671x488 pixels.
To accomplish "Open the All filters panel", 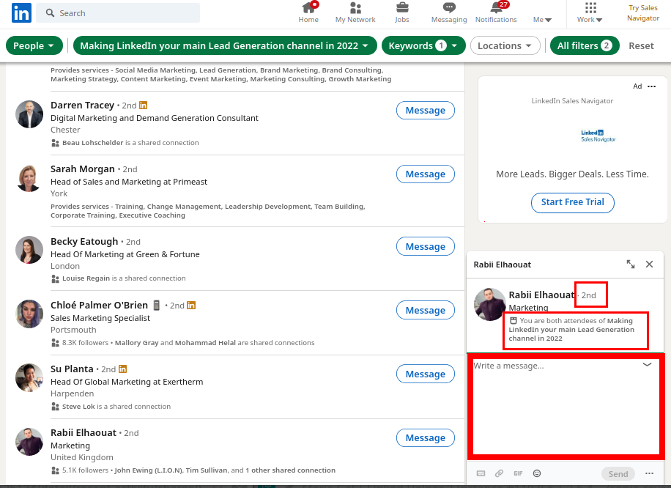I will click(x=585, y=46).
